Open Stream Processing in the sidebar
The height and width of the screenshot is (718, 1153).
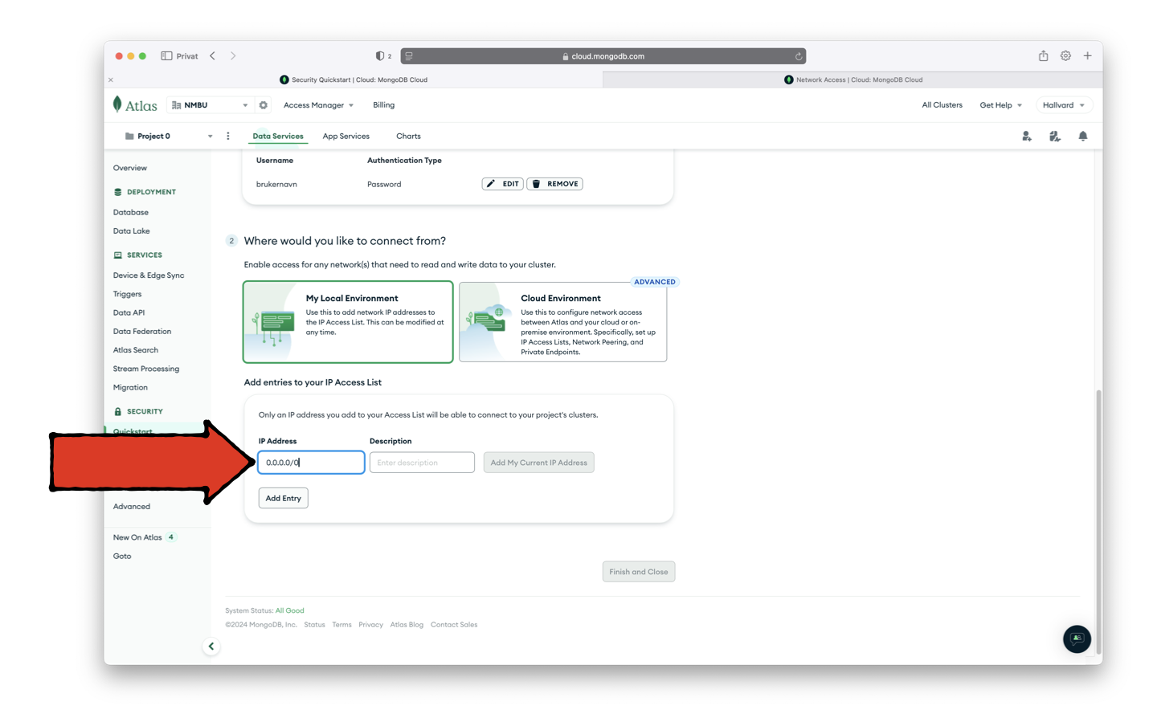coord(146,369)
